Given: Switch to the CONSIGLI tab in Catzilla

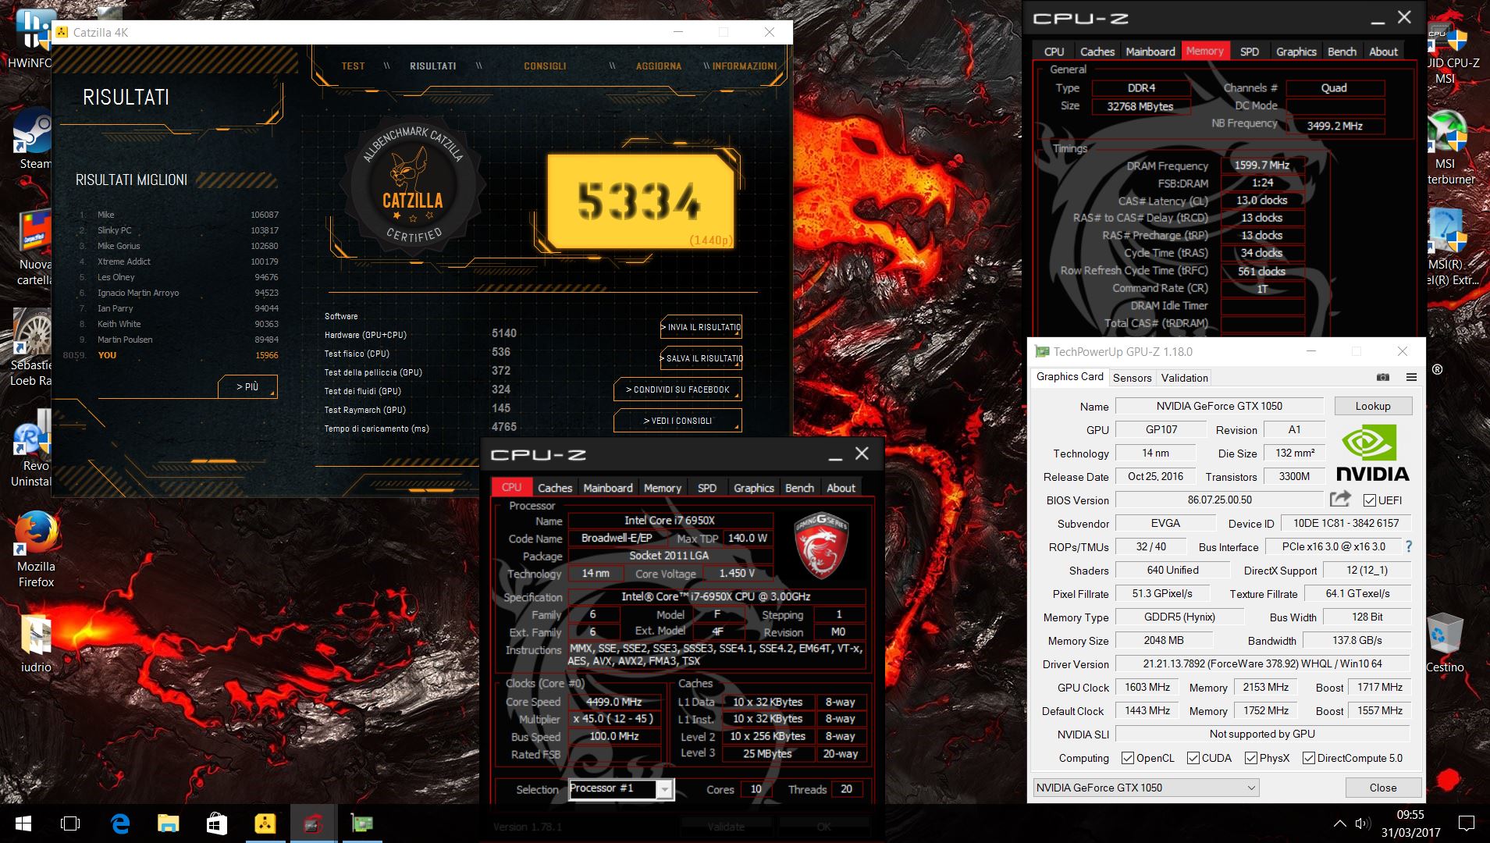Looking at the screenshot, I should (x=545, y=66).
